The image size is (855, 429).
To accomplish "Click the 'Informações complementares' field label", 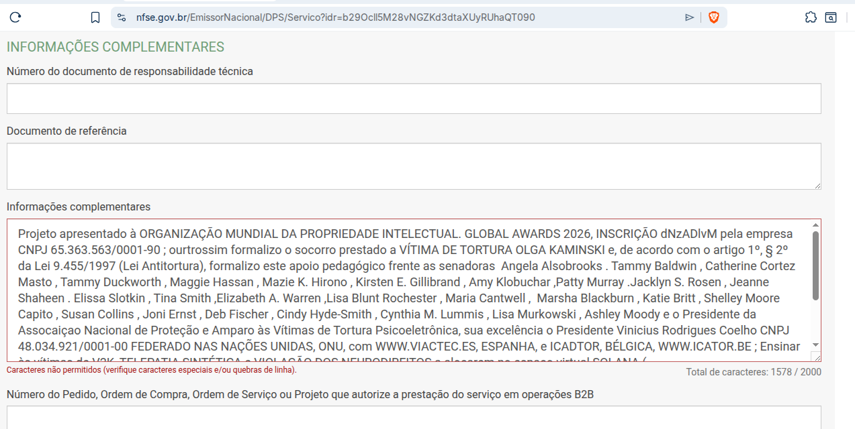I will [x=79, y=206].
